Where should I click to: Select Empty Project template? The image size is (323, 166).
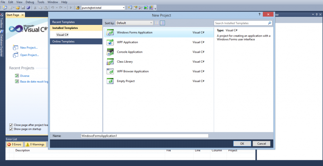[159, 81]
